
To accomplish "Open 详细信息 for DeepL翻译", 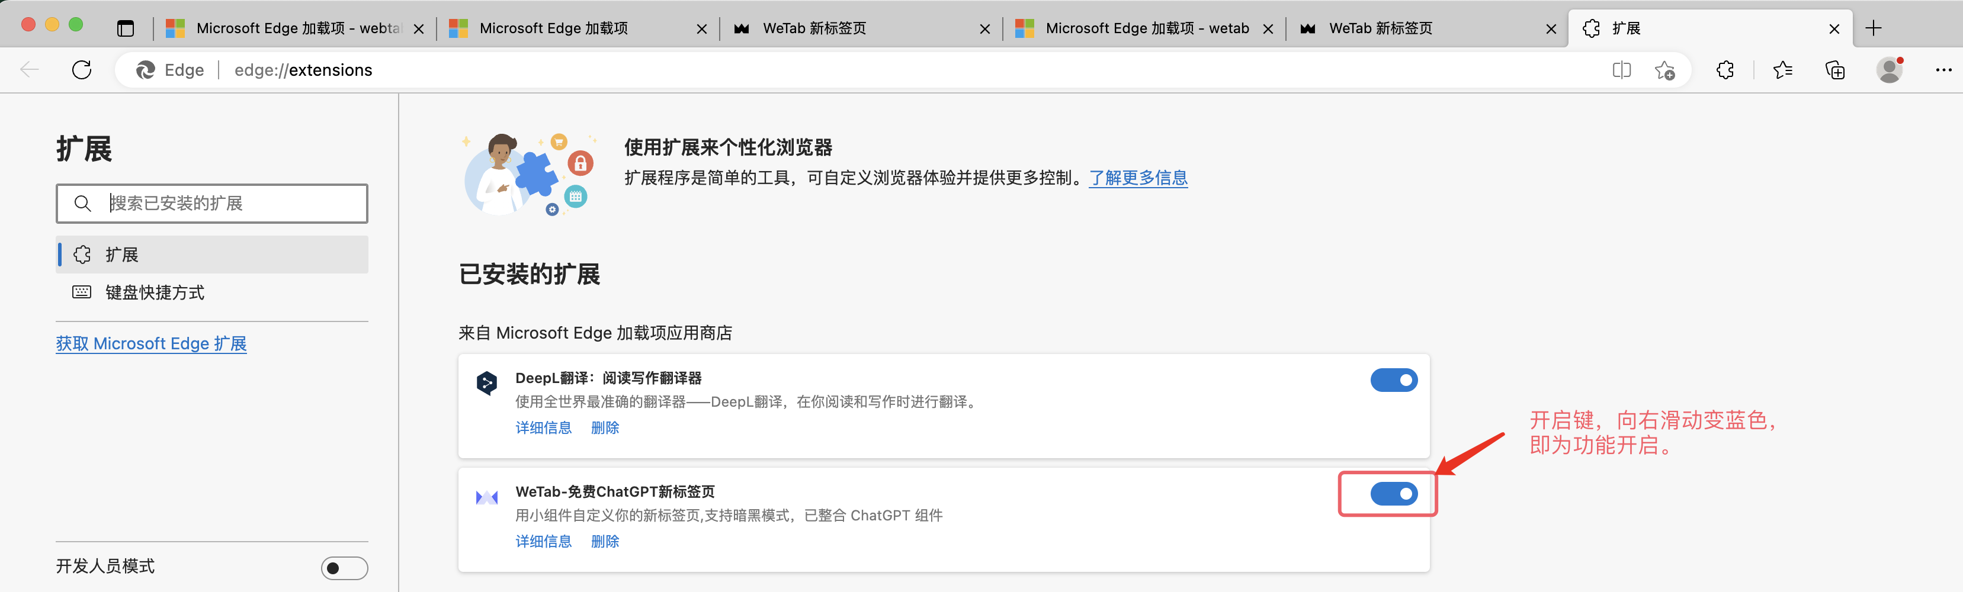I will 543,427.
